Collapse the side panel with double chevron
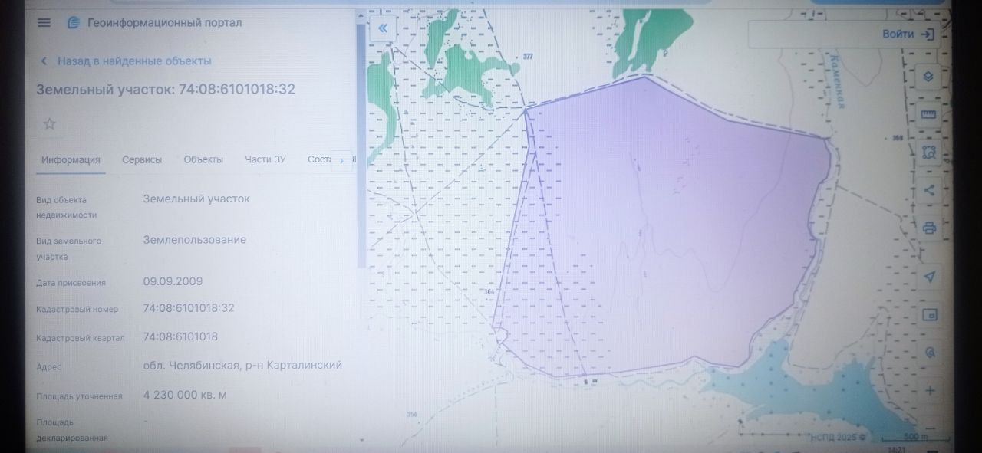The height and width of the screenshot is (453, 982). (x=382, y=30)
